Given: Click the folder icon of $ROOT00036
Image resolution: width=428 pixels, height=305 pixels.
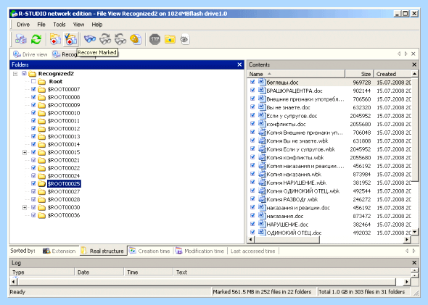Looking at the screenshot, I should tap(42, 215).
